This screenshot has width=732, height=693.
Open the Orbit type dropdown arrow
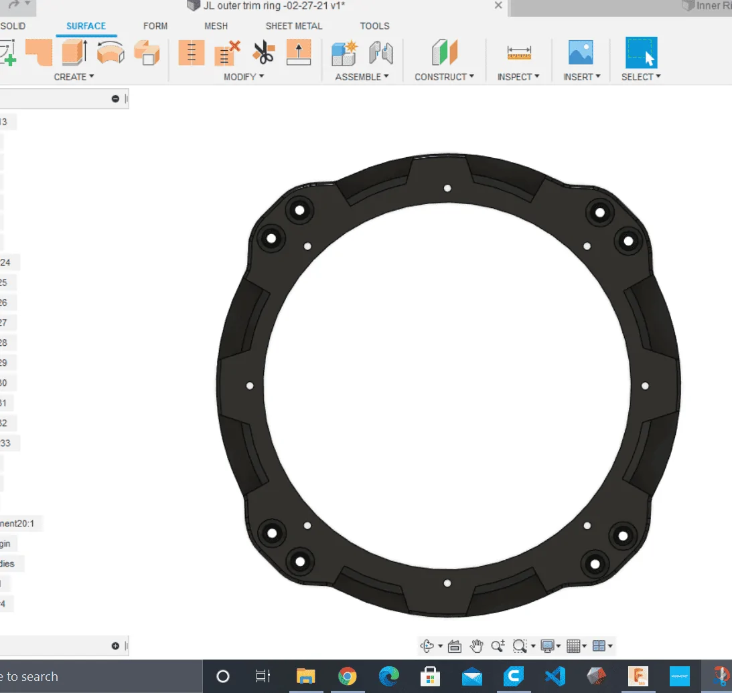(x=440, y=646)
